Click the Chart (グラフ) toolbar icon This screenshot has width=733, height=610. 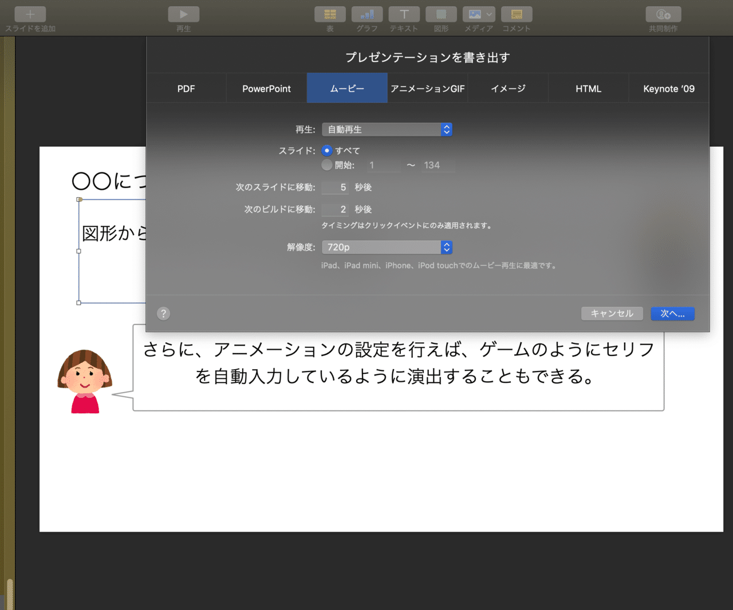pos(367,14)
